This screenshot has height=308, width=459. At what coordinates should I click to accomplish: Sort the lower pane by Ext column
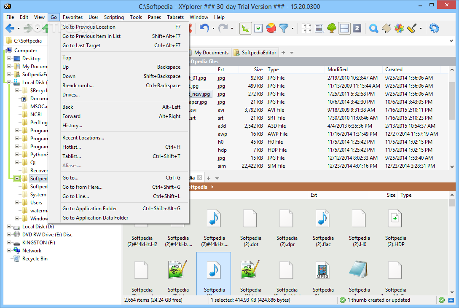tap(339, 195)
